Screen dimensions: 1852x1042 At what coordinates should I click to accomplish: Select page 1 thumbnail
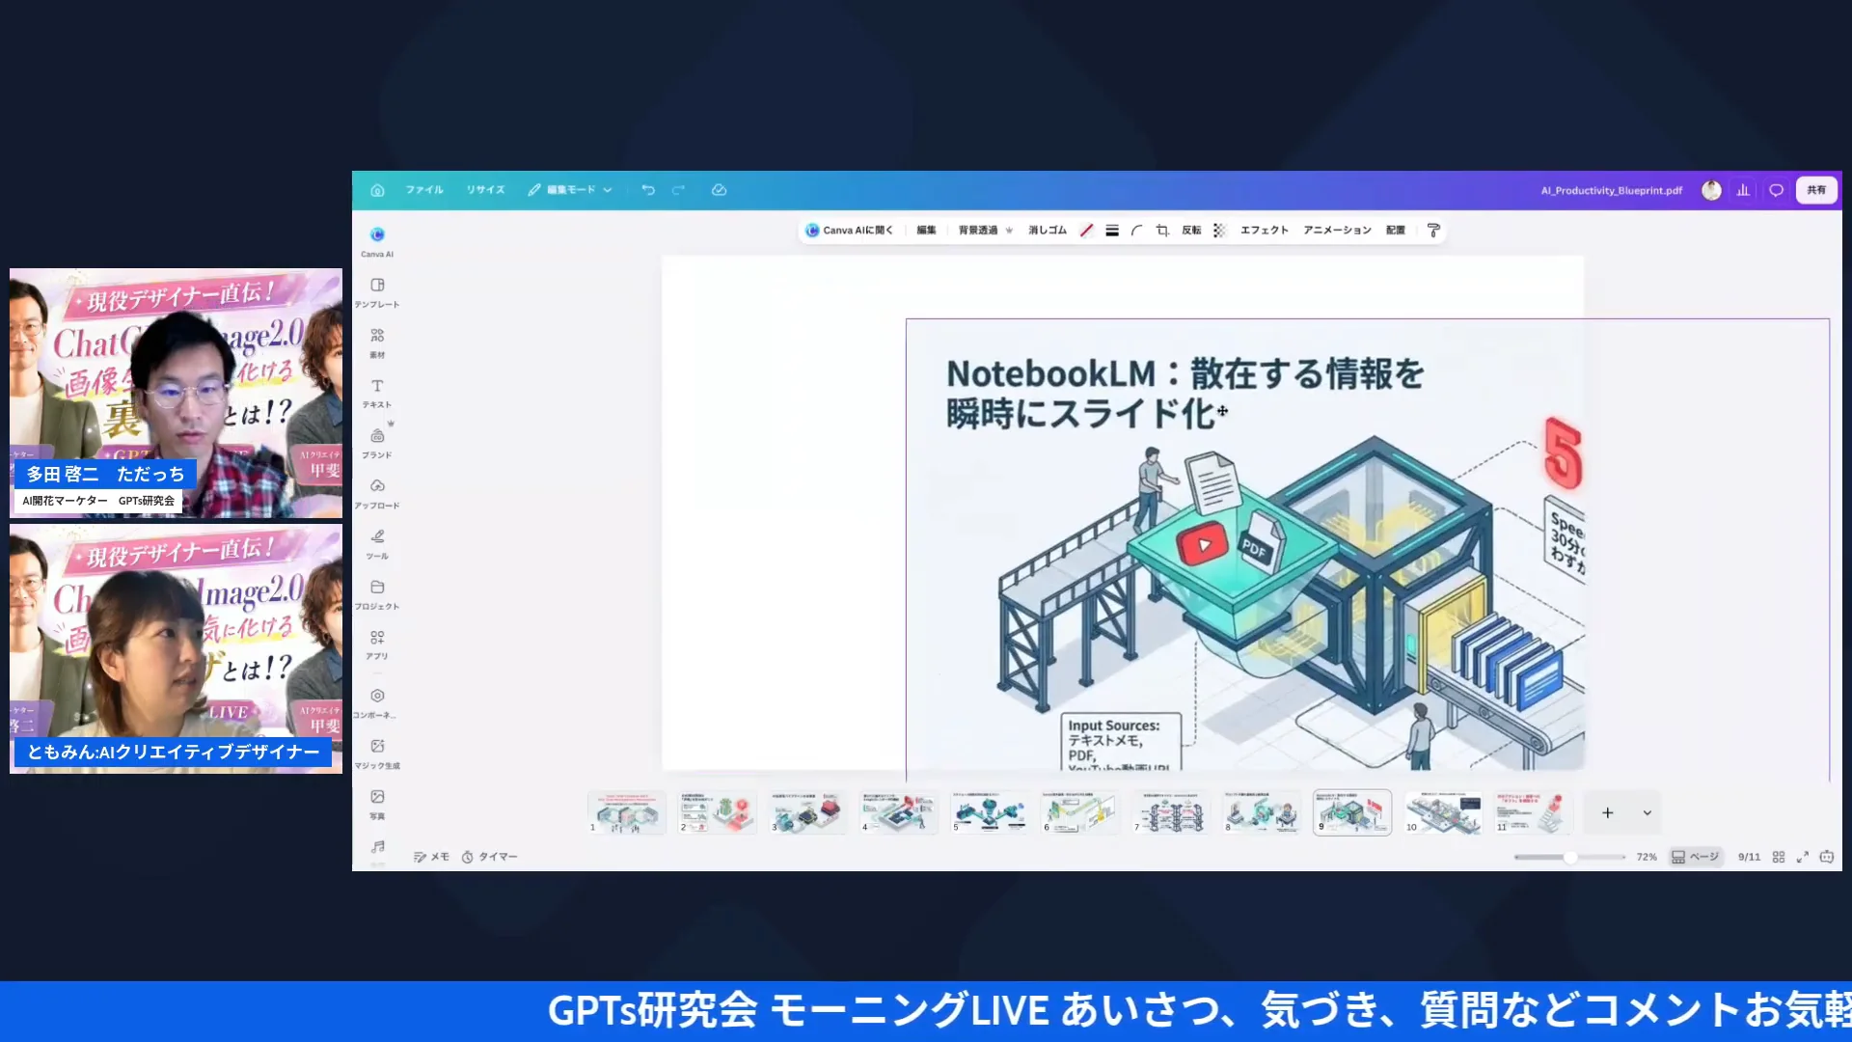tap(627, 813)
